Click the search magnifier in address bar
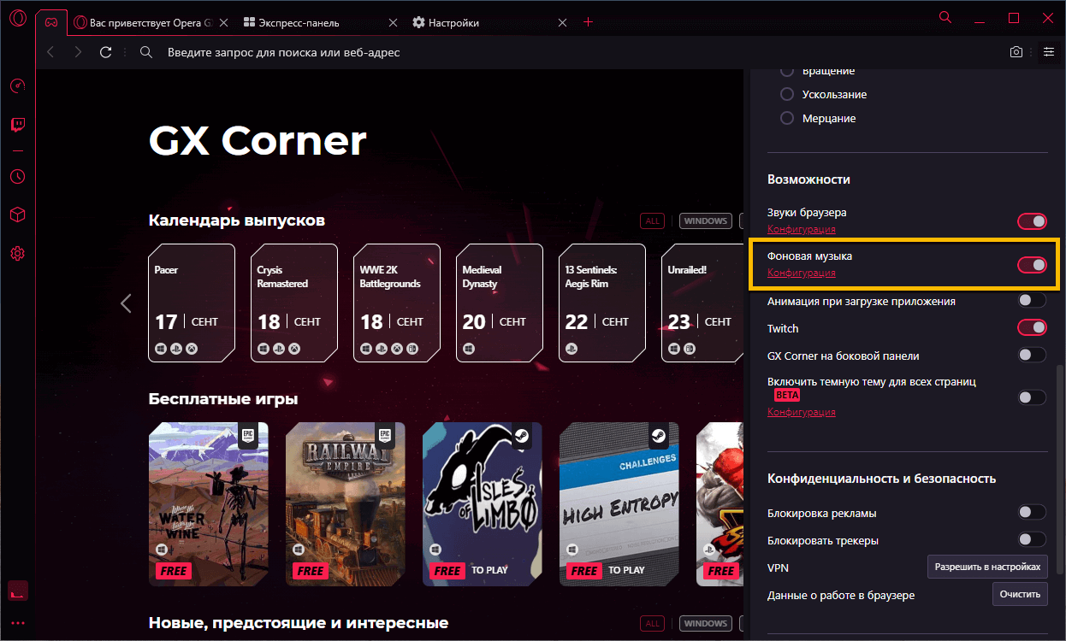This screenshot has width=1066, height=641. (x=146, y=52)
